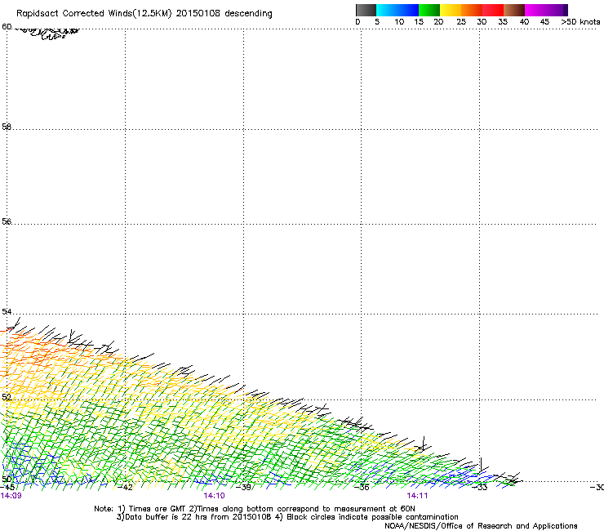
Task: Click the legend tick label '40'
Action: 524,22
